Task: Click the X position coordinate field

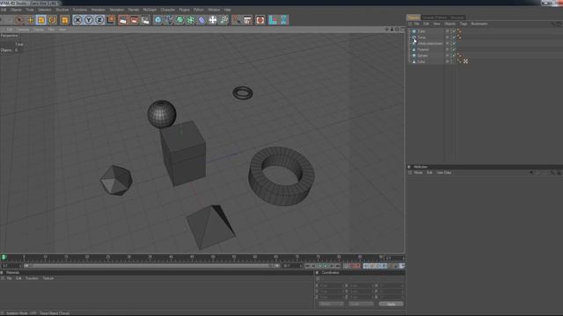Action: [x=331, y=286]
